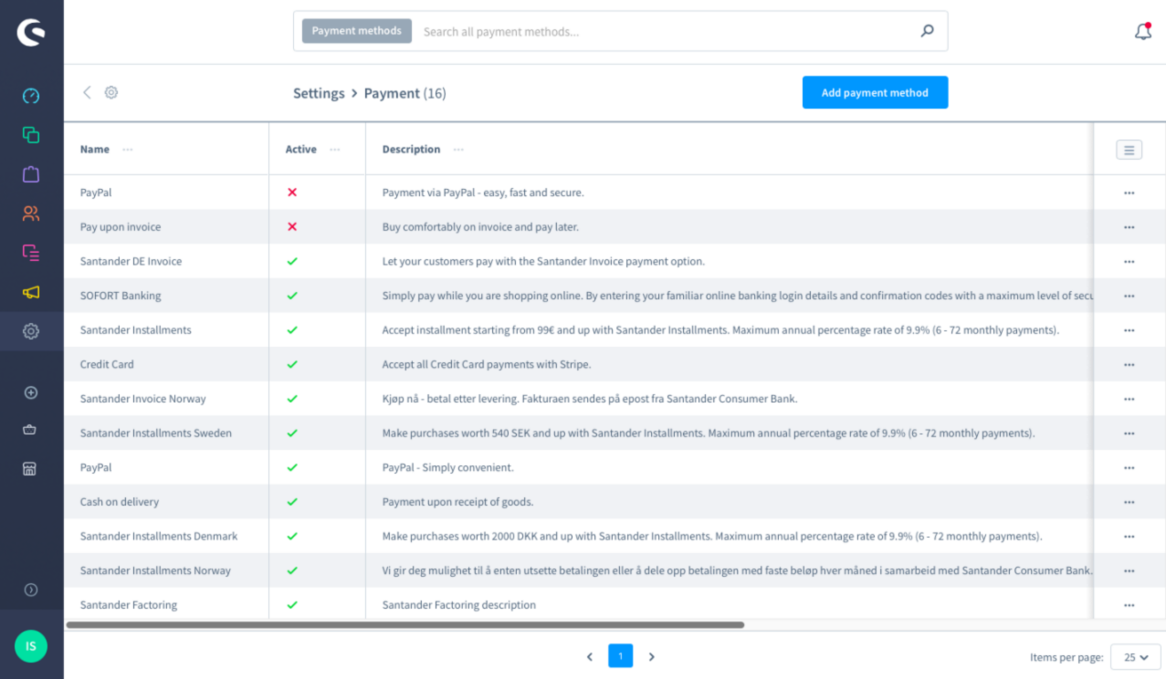Open row actions for Santander DE Invoice

coord(1129,262)
